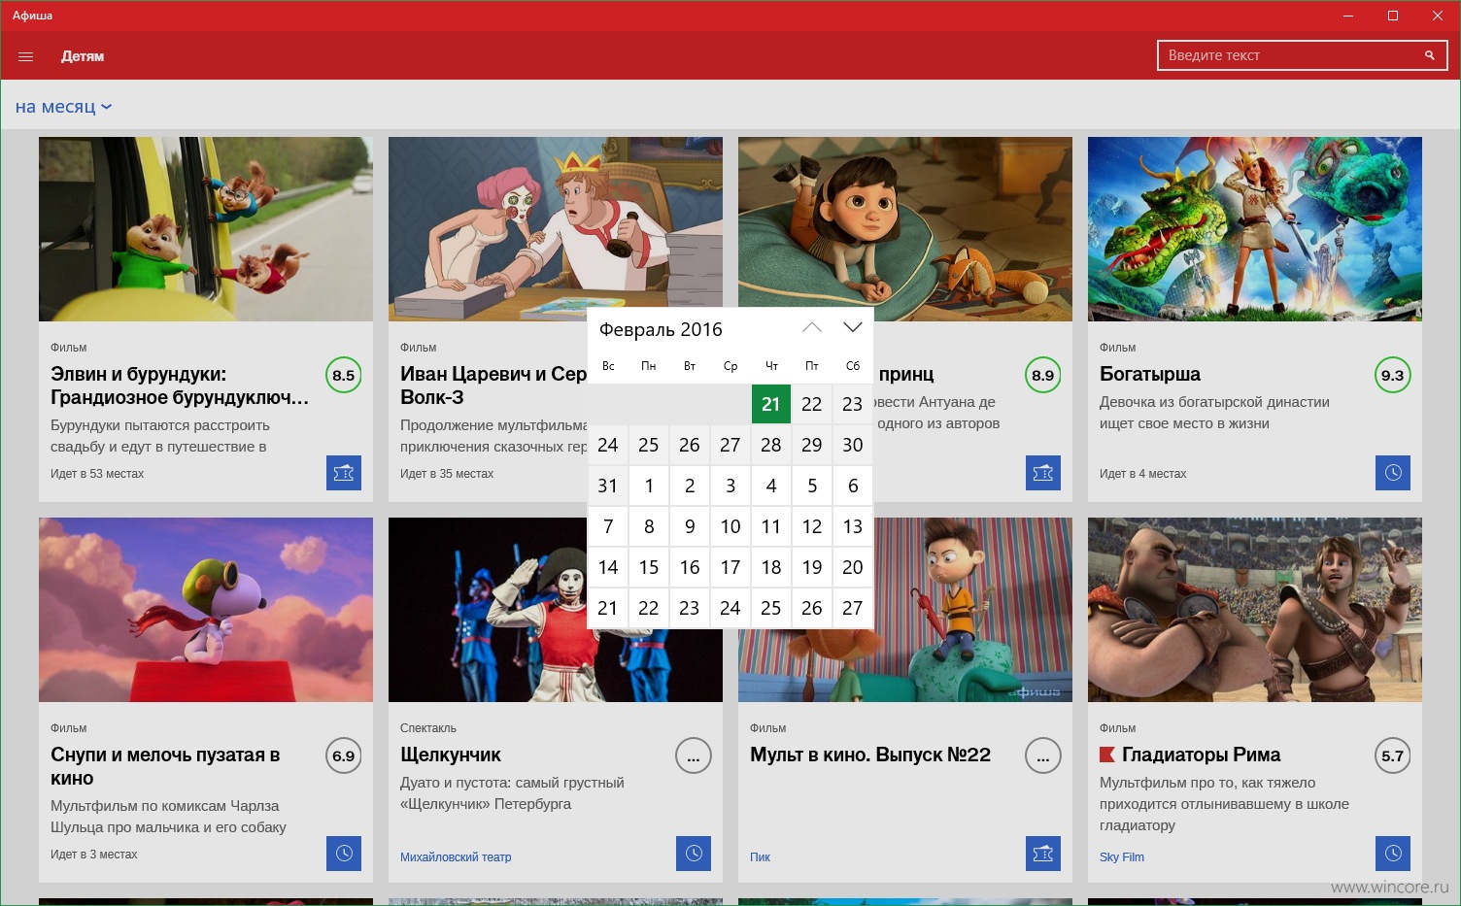Maximize the Афиша window

[1393, 16]
